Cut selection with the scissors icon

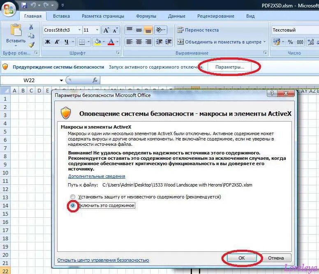[31, 27]
